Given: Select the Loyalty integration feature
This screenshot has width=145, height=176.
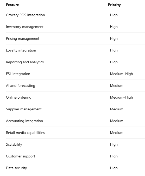Looking at the screenshot, I should 21,50.
